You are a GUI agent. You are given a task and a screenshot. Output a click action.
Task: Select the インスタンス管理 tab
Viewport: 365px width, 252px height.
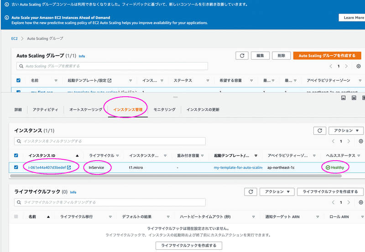point(128,110)
